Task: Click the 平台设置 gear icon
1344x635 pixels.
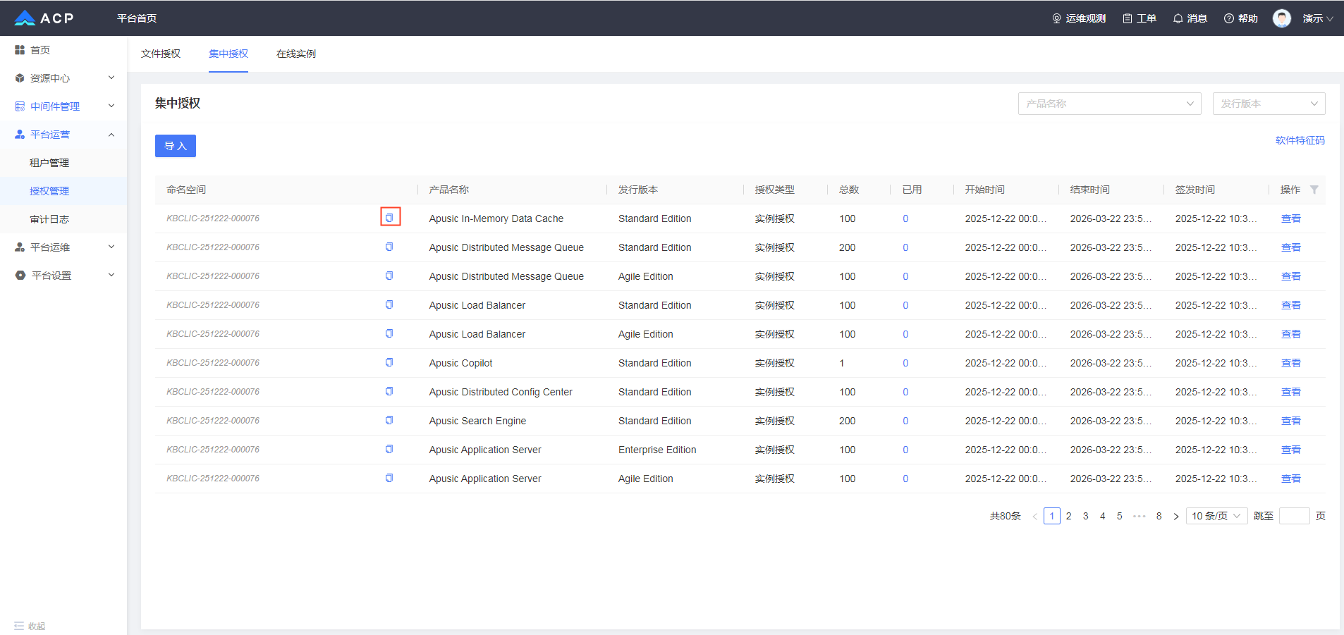Action: coord(20,276)
